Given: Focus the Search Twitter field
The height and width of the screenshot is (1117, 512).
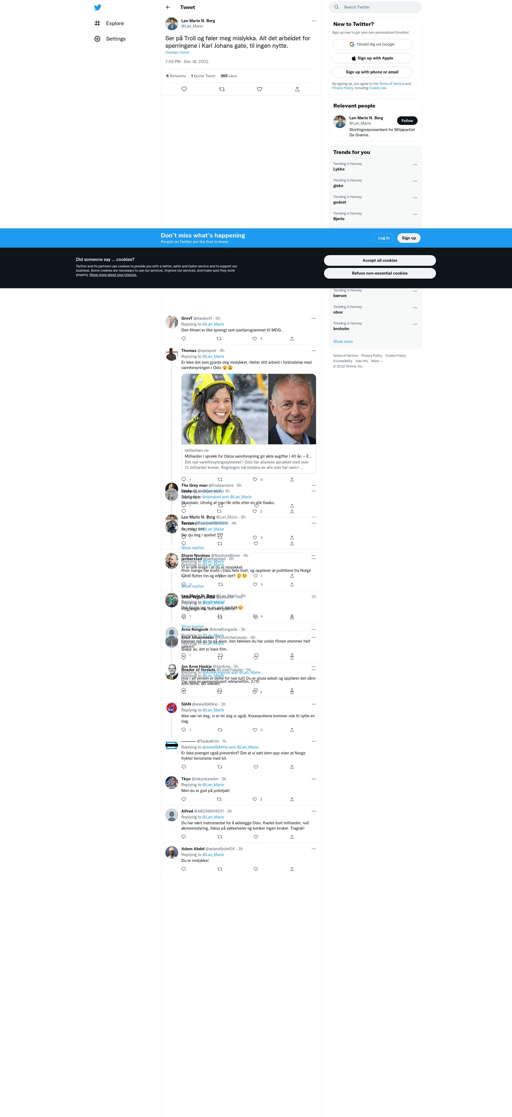Looking at the screenshot, I should [x=375, y=7].
